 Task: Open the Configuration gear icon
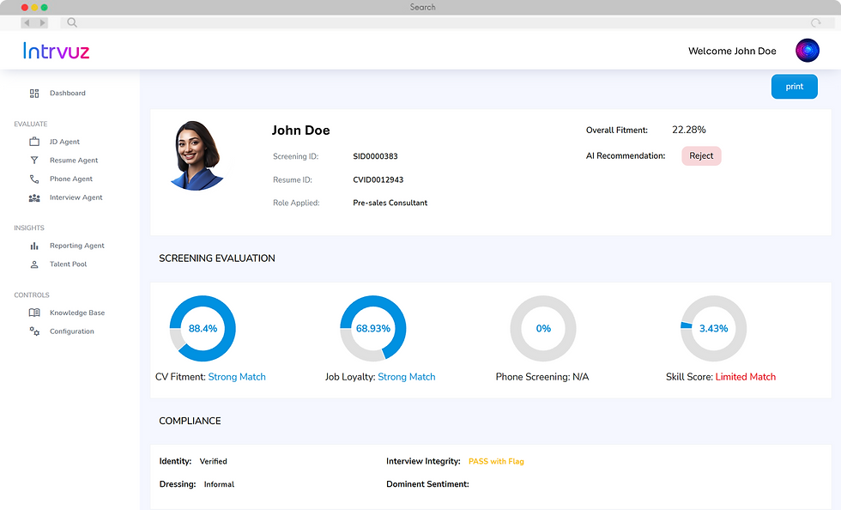click(34, 331)
